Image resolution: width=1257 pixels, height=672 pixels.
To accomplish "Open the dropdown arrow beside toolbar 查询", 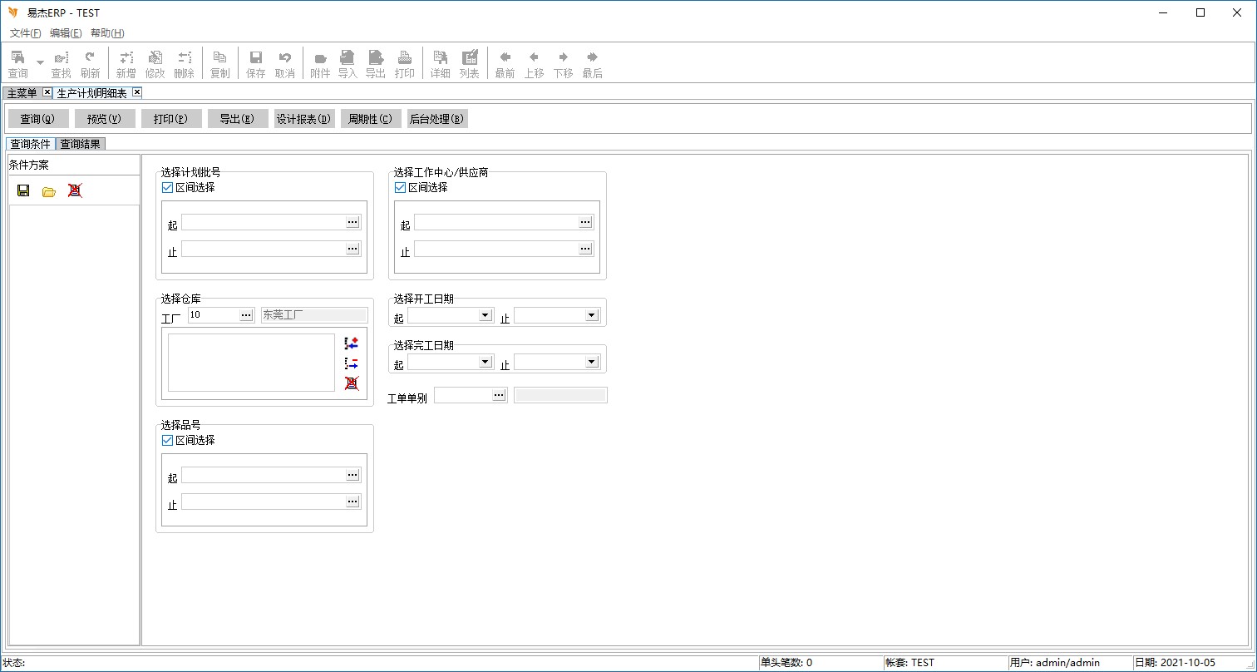I will coord(40,63).
